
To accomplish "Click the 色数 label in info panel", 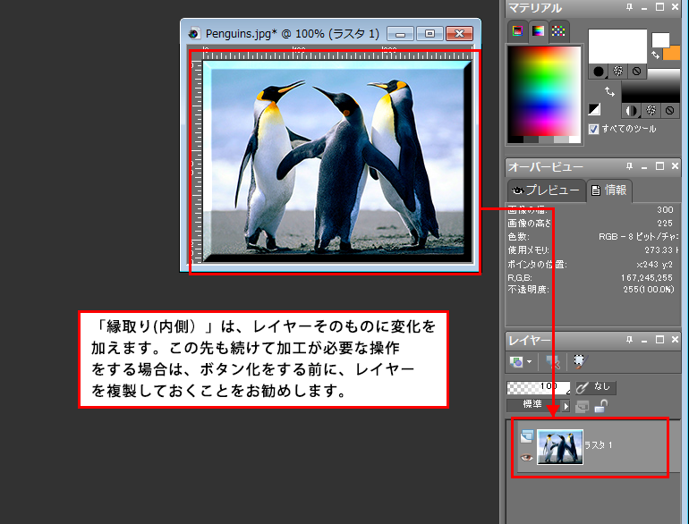I will tap(518, 237).
